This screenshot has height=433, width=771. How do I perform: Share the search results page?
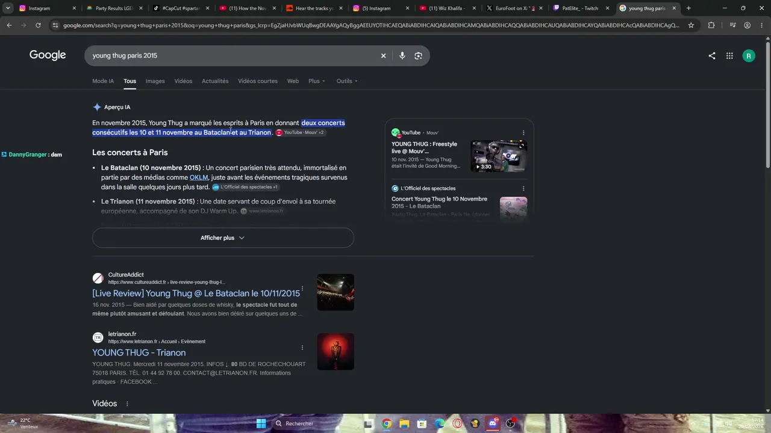(712, 55)
